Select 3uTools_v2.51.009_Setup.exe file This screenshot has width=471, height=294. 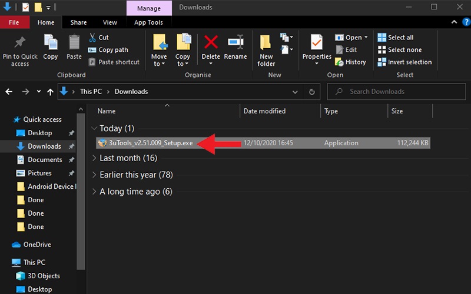coord(263,143)
